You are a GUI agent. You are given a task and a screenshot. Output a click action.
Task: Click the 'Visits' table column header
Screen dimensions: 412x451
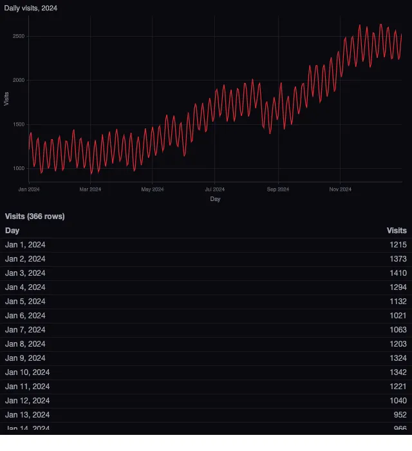(x=397, y=231)
